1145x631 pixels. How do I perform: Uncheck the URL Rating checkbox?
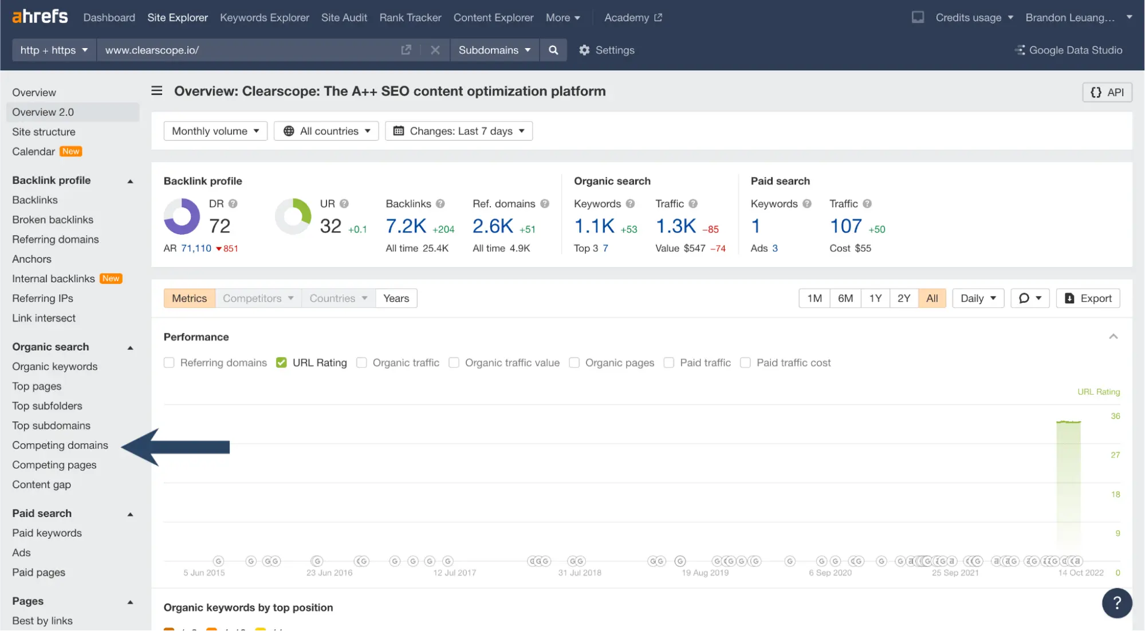tap(281, 362)
